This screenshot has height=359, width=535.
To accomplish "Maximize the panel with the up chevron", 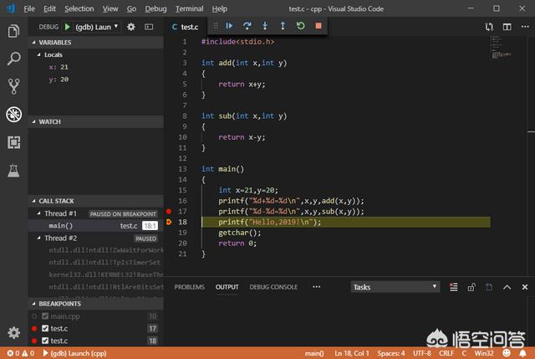I will click(507, 287).
